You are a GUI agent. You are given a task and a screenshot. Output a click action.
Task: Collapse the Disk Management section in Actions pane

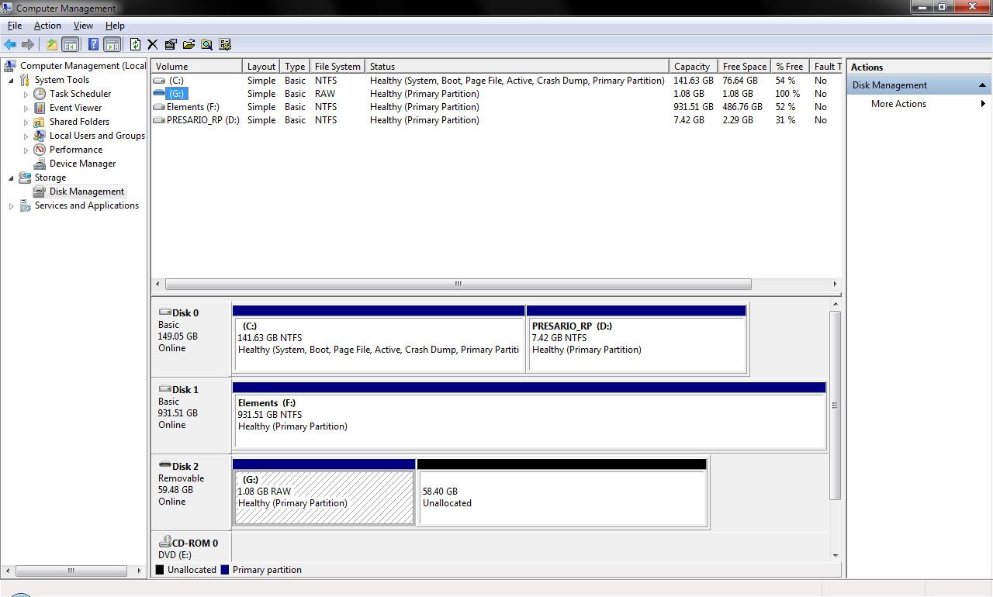click(x=982, y=85)
